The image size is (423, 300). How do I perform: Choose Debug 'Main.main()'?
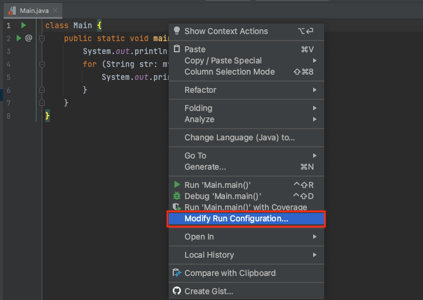click(x=246, y=196)
